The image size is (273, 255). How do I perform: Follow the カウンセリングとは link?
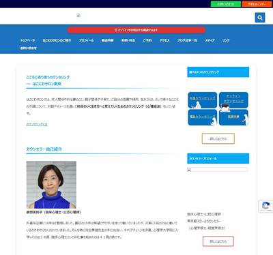(37, 124)
